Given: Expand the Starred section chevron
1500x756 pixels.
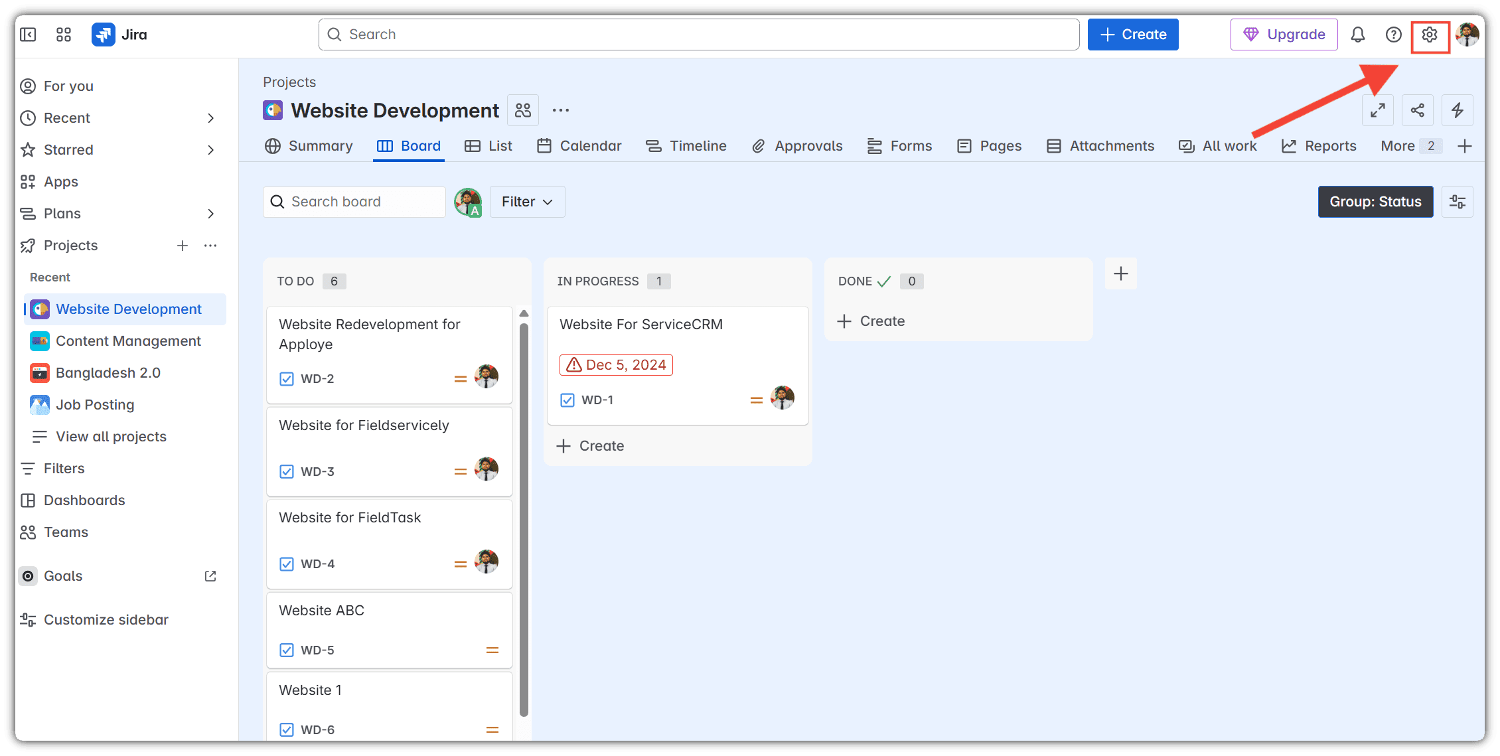Looking at the screenshot, I should [x=210, y=150].
